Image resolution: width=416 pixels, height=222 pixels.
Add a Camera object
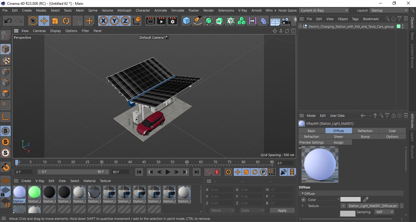tap(286, 21)
